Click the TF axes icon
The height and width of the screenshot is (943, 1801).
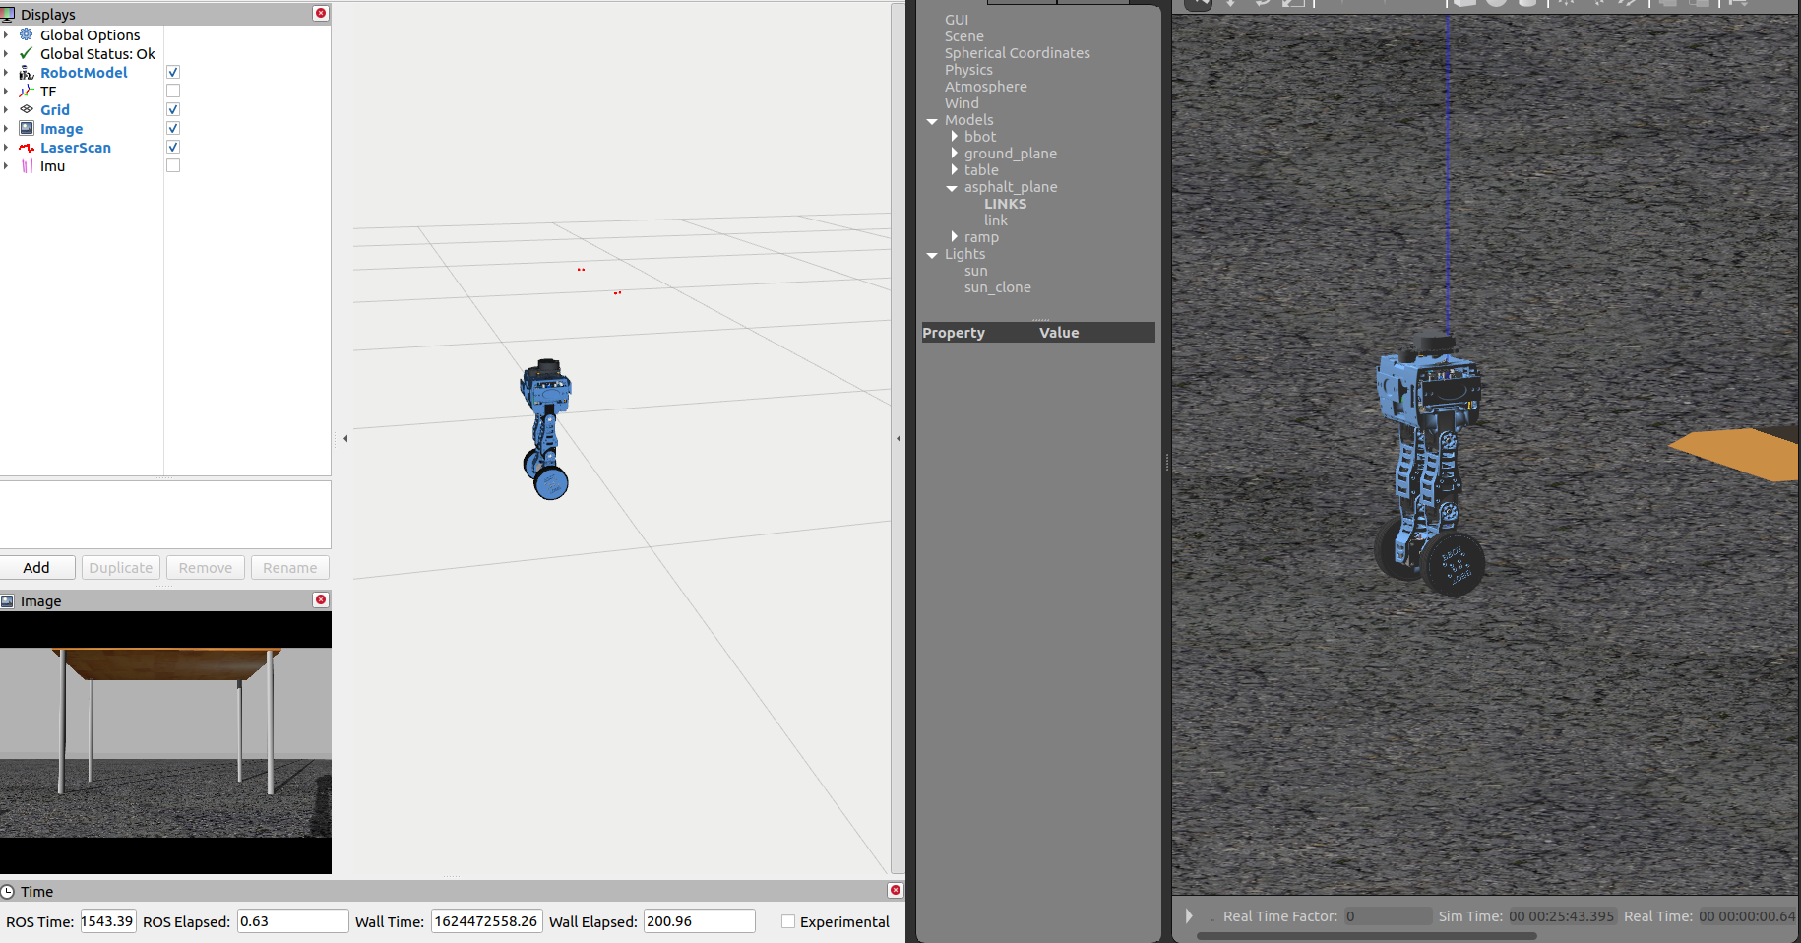[x=27, y=92]
